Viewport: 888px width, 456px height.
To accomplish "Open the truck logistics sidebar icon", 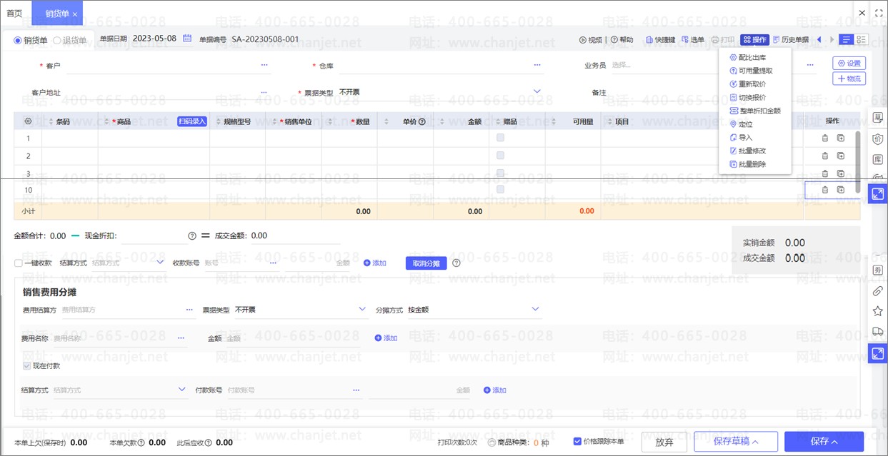I will tap(878, 331).
